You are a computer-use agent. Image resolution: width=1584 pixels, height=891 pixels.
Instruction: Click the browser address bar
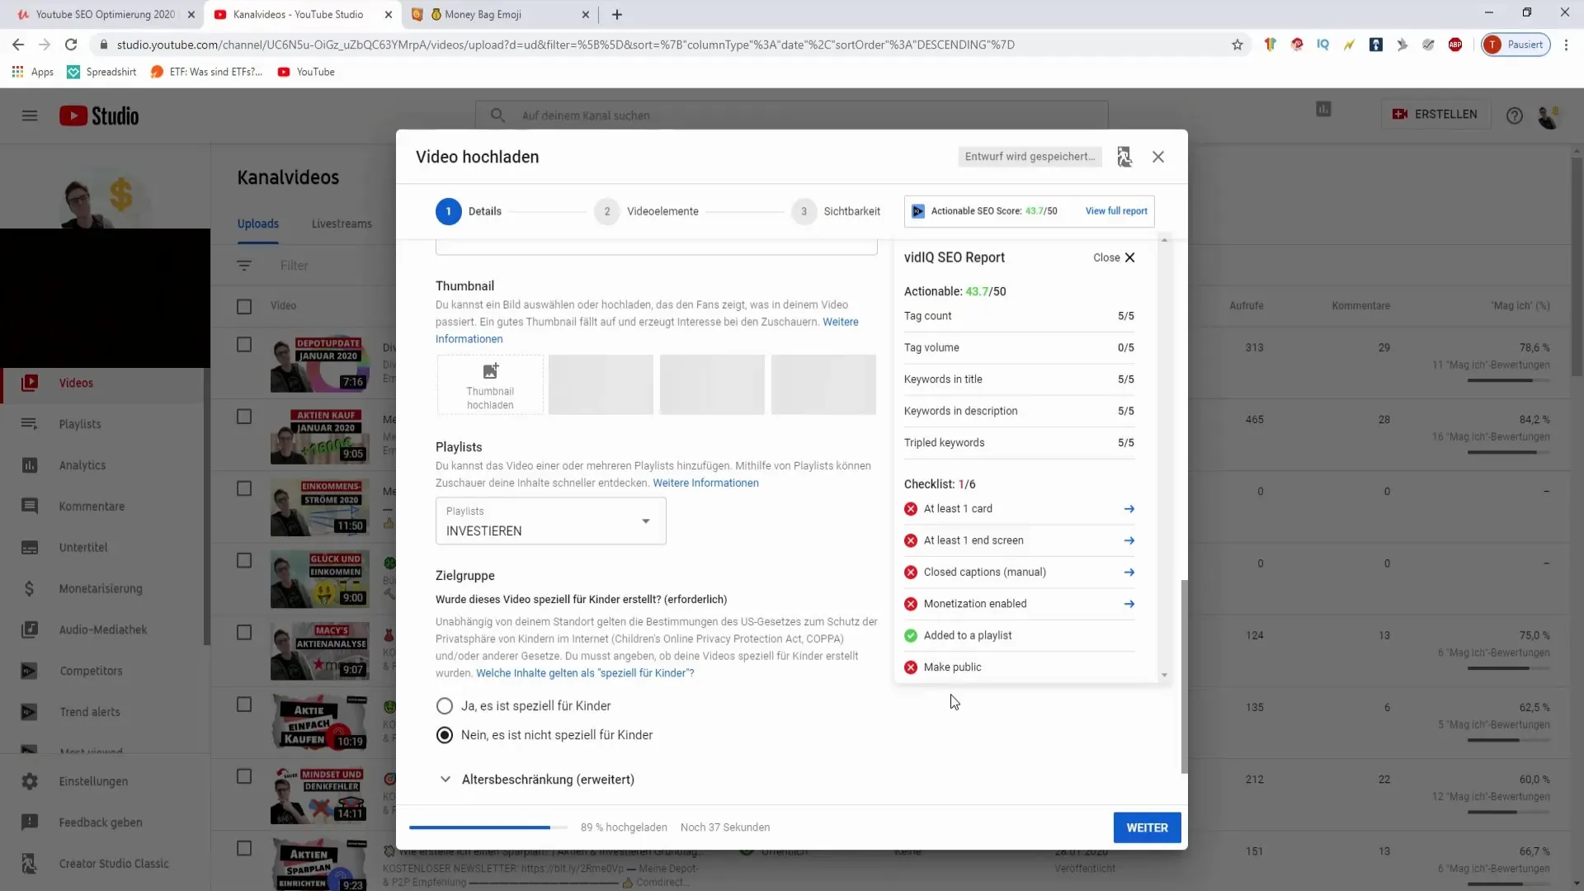660,45
